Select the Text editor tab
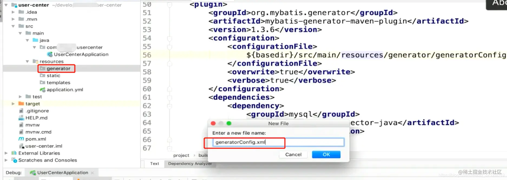Image resolution: width=507 pixels, height=180 pixels. click(155, 164)
